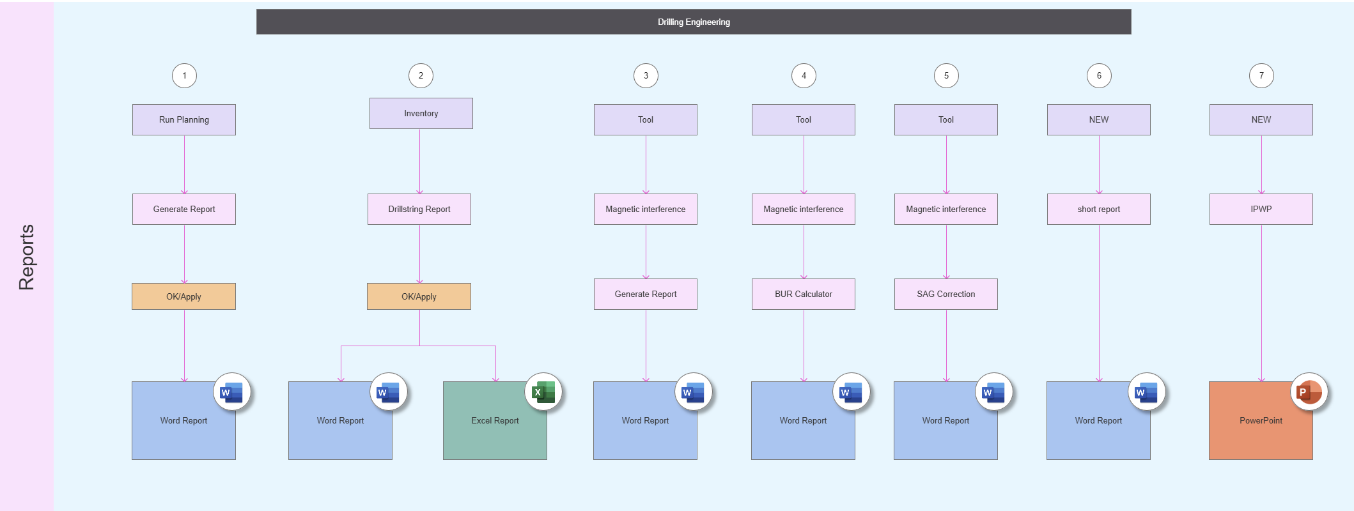Click Generate Report under Magnetic interference
Viewport: 1354px width, 511px height.
pos(646,294)
